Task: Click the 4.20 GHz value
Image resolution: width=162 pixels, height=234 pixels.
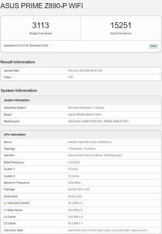Action: [74, 162]
